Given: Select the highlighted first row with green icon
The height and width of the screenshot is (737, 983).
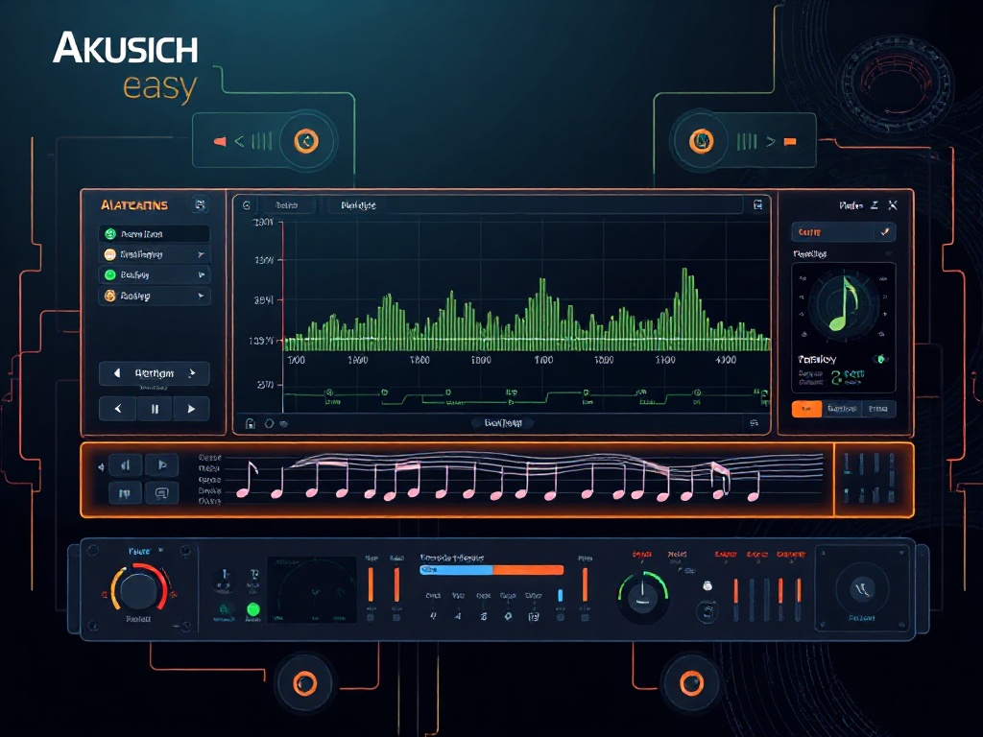Looking at the screenshot, I should [x=155, y=234].
